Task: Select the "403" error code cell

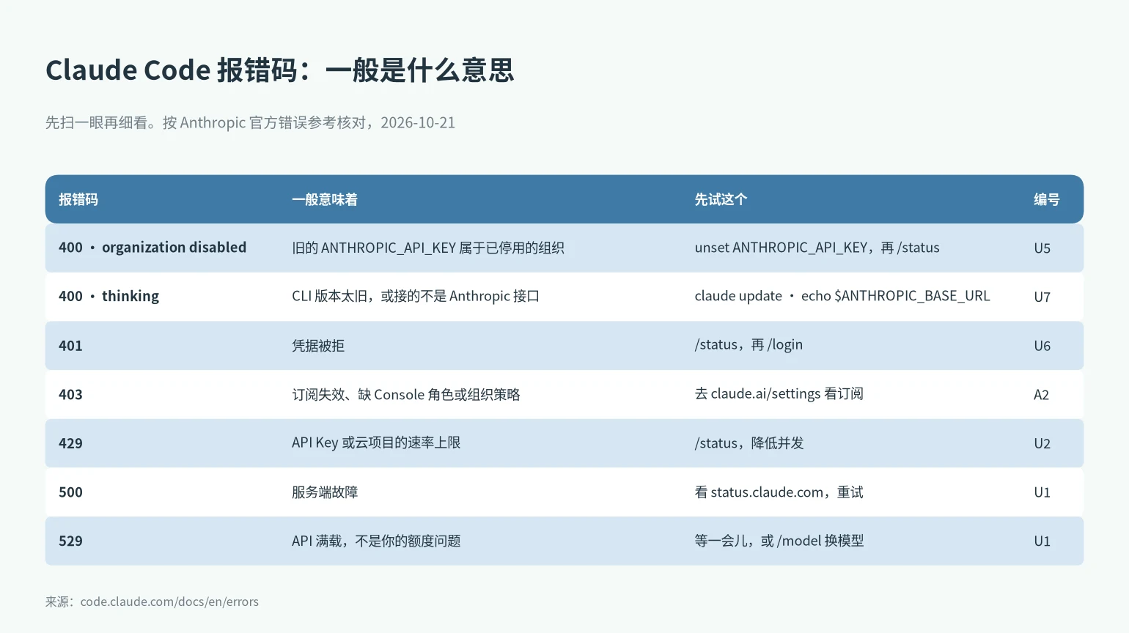Action: point(70,395)
